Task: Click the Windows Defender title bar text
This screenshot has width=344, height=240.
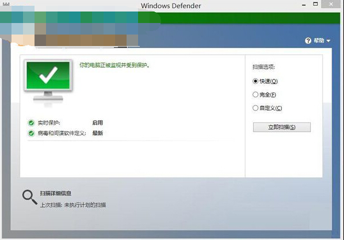Action: pos(171,6)
